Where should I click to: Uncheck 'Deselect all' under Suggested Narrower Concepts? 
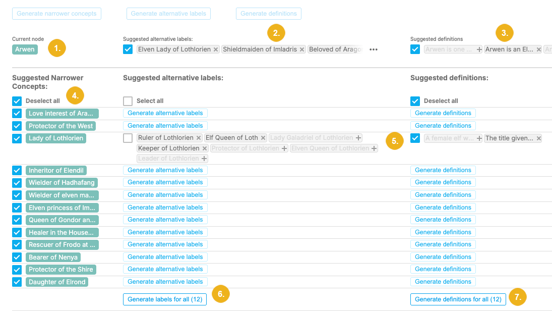17,101
